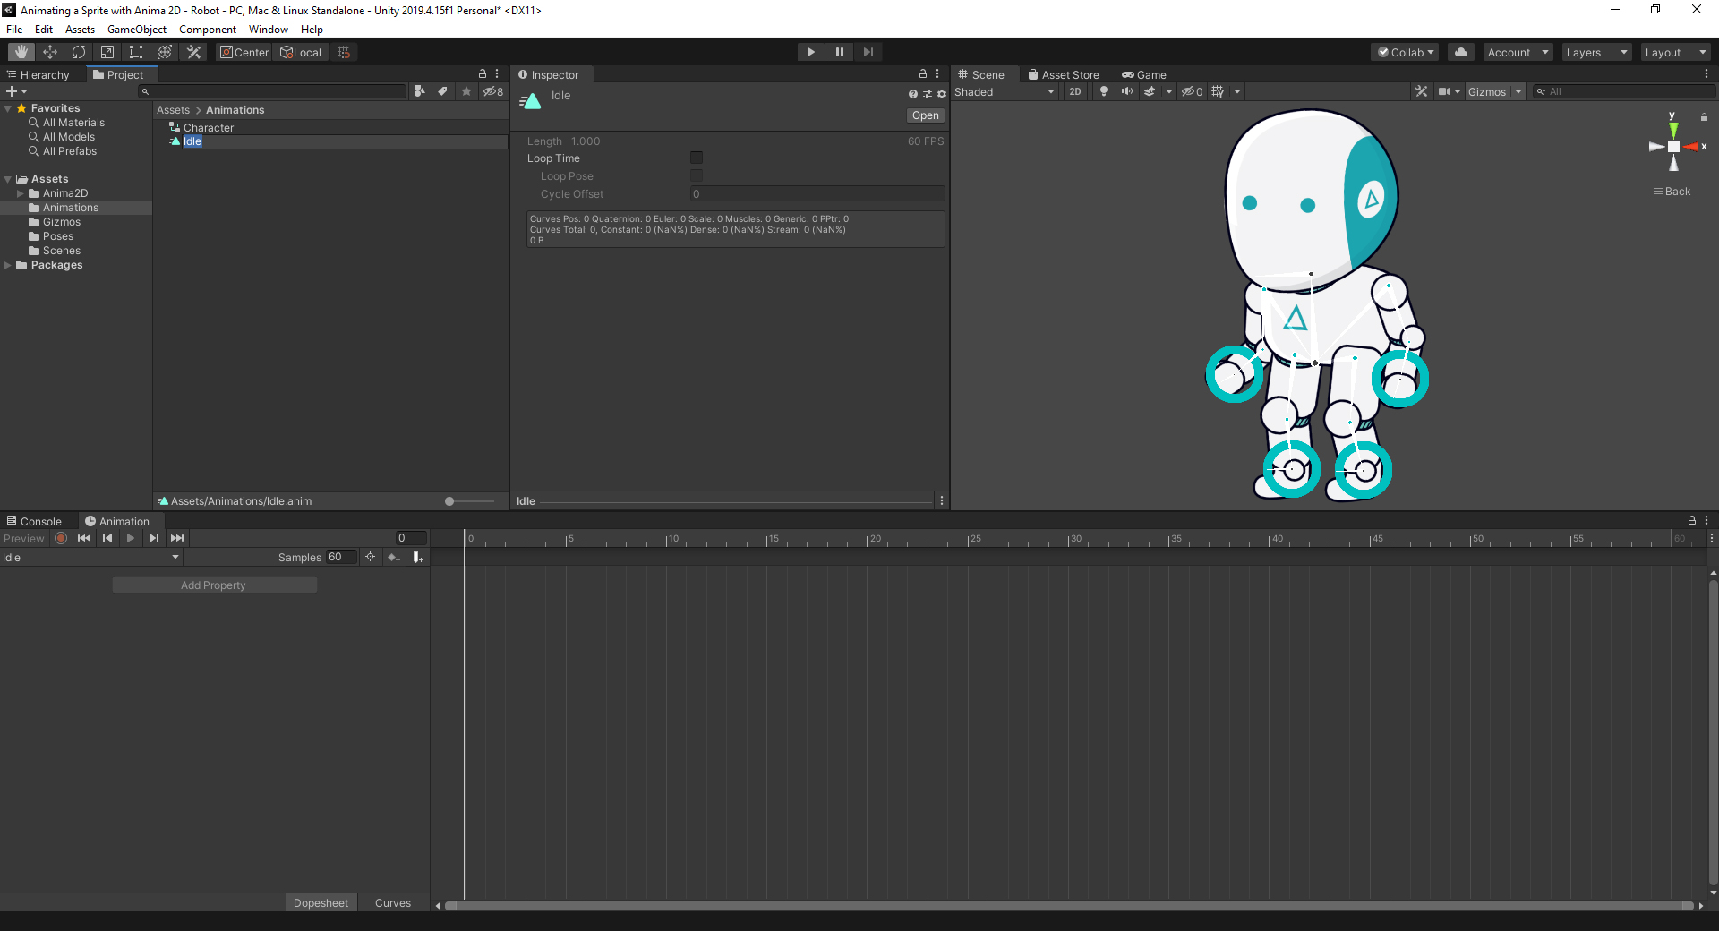This screenshot has width=1719, height=931.
Task: Click the Add Keyframe icon in the Animation window
Action: coord(394,557)
